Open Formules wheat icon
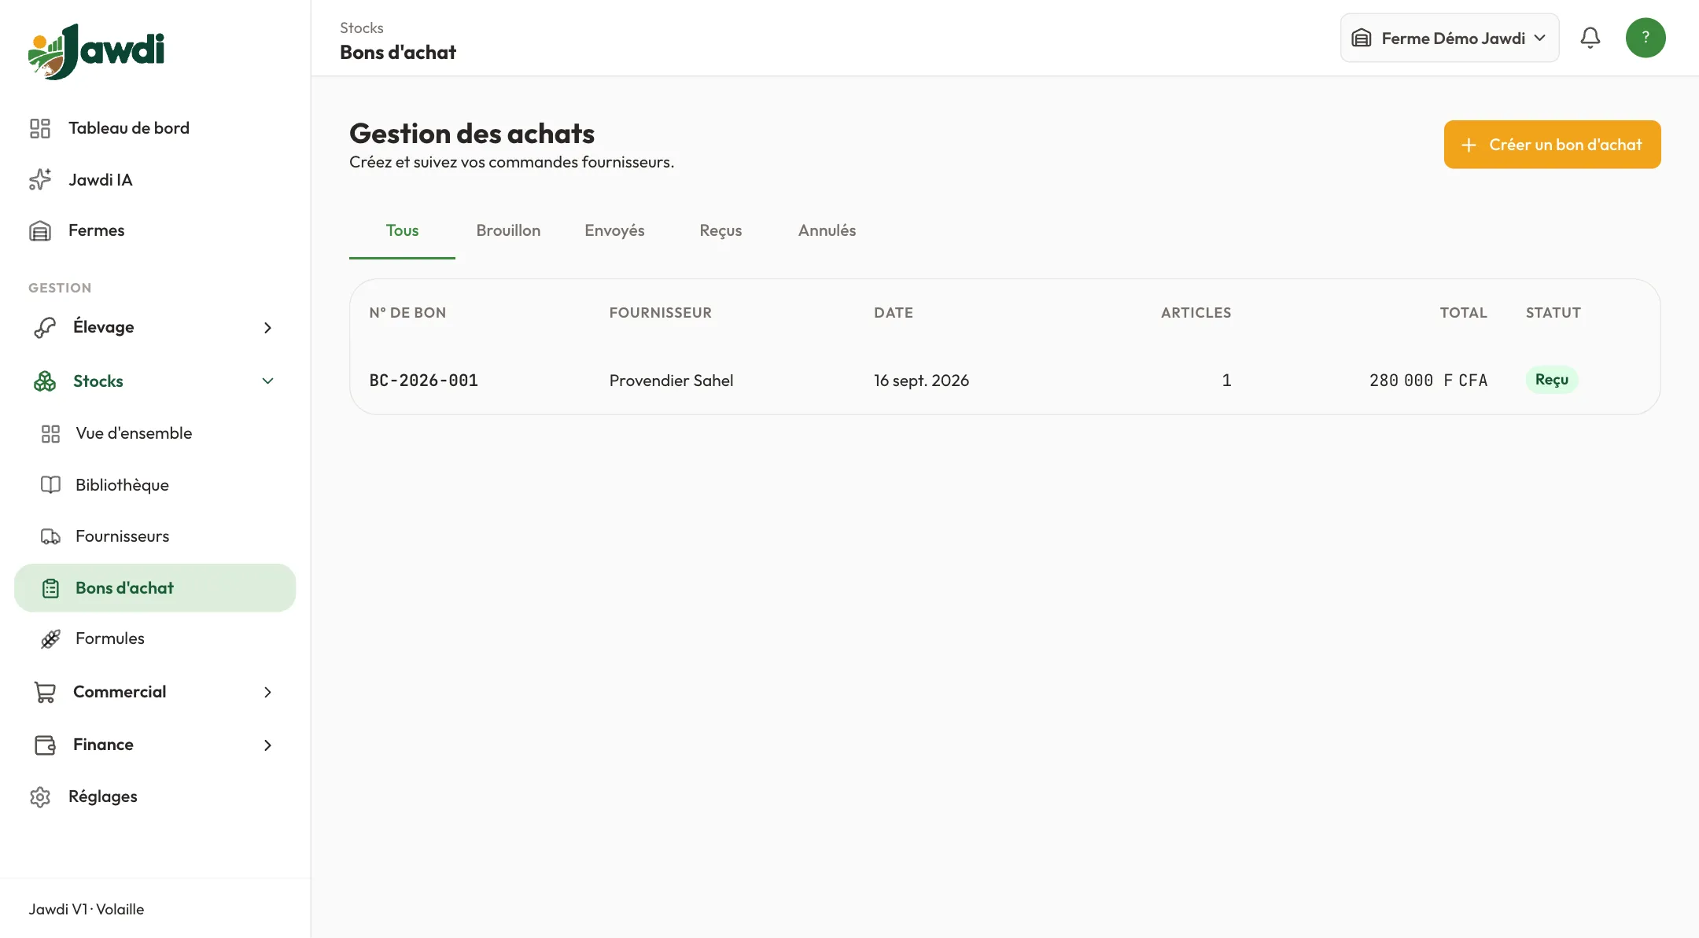Viewport: 1699px width, 938px height. (x=50, y=638)
